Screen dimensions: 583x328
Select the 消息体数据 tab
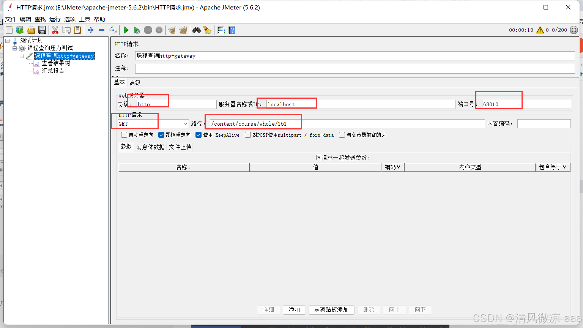pyautogui.click(x=150, y=147)
